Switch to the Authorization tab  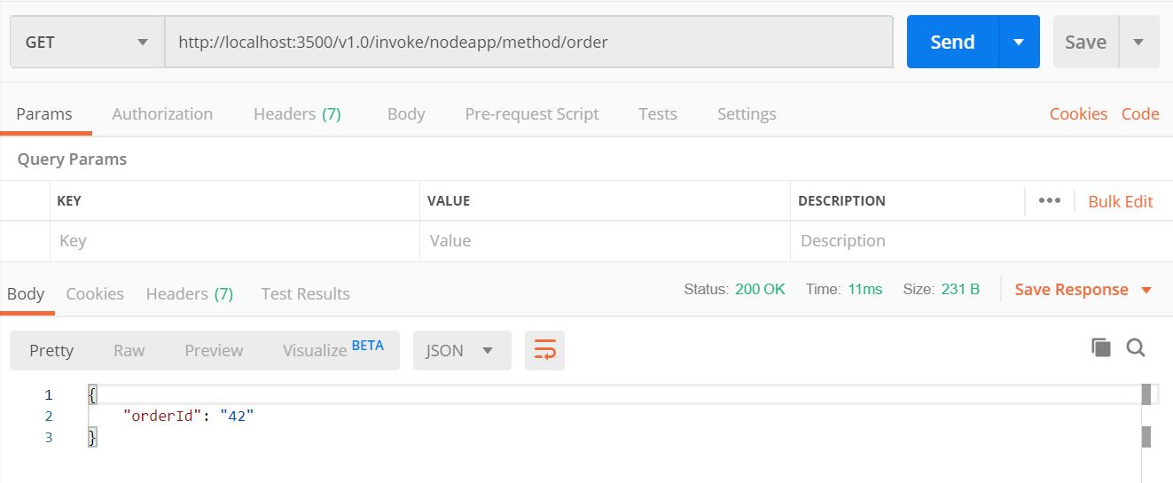[x=162, y=113]
